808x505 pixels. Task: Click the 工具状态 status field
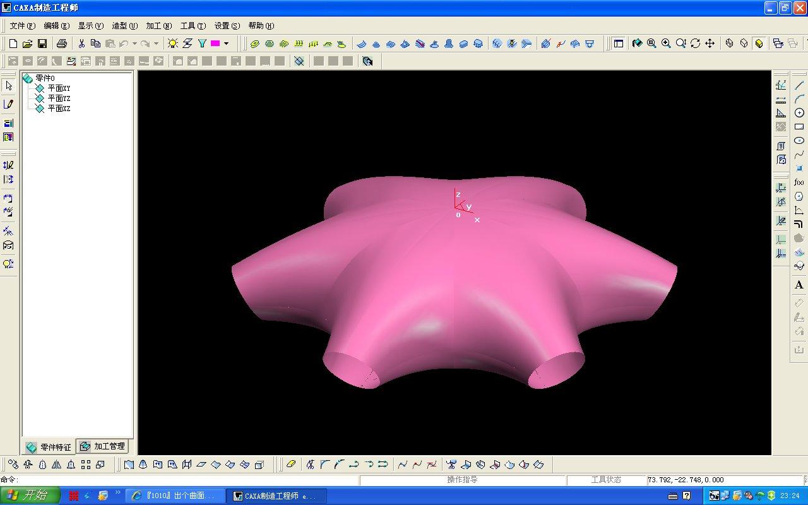[x=606, y=480]
